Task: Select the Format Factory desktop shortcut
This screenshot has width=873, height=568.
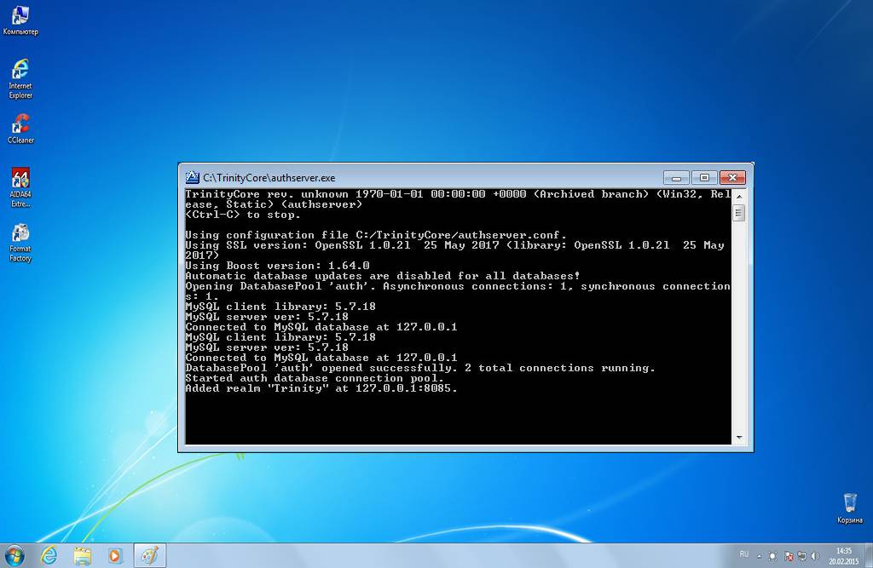Action: 20,234
